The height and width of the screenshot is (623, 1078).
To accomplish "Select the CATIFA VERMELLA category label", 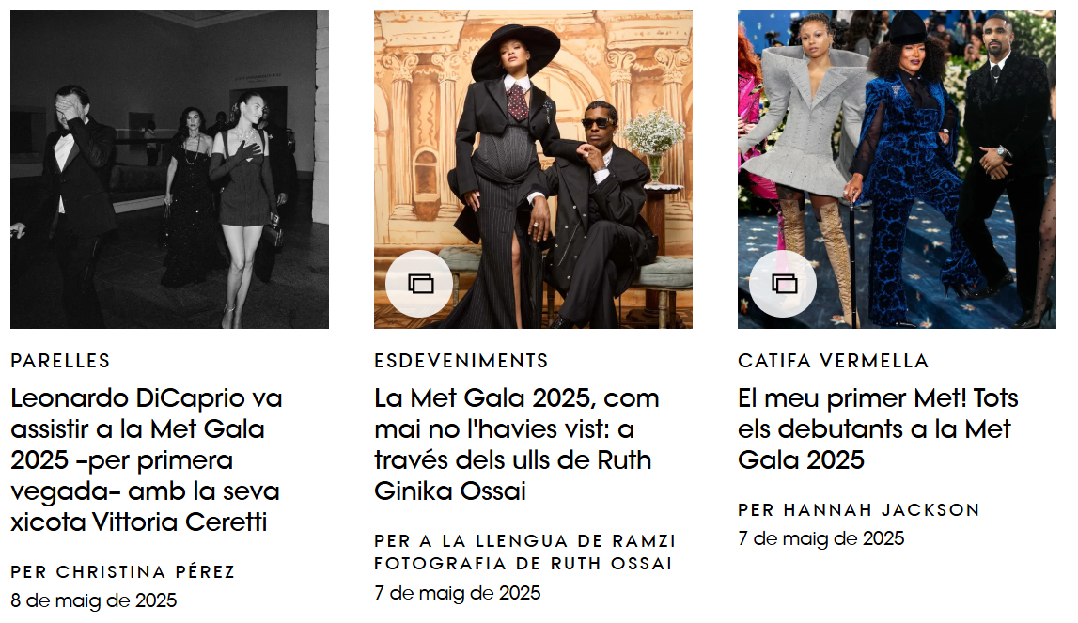I will [x=834, y=361].
